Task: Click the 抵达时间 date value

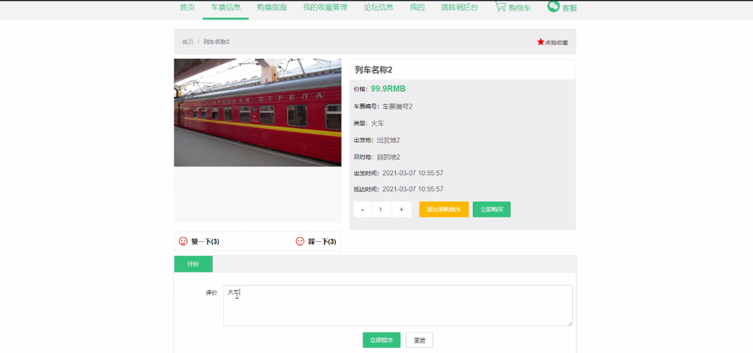Action: 413,189
